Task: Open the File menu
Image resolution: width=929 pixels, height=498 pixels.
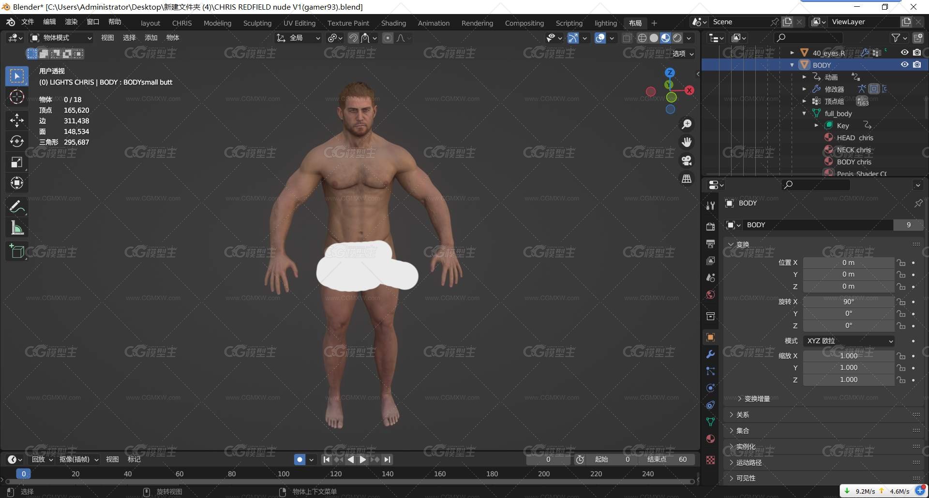Action: [x=28, y=22]
